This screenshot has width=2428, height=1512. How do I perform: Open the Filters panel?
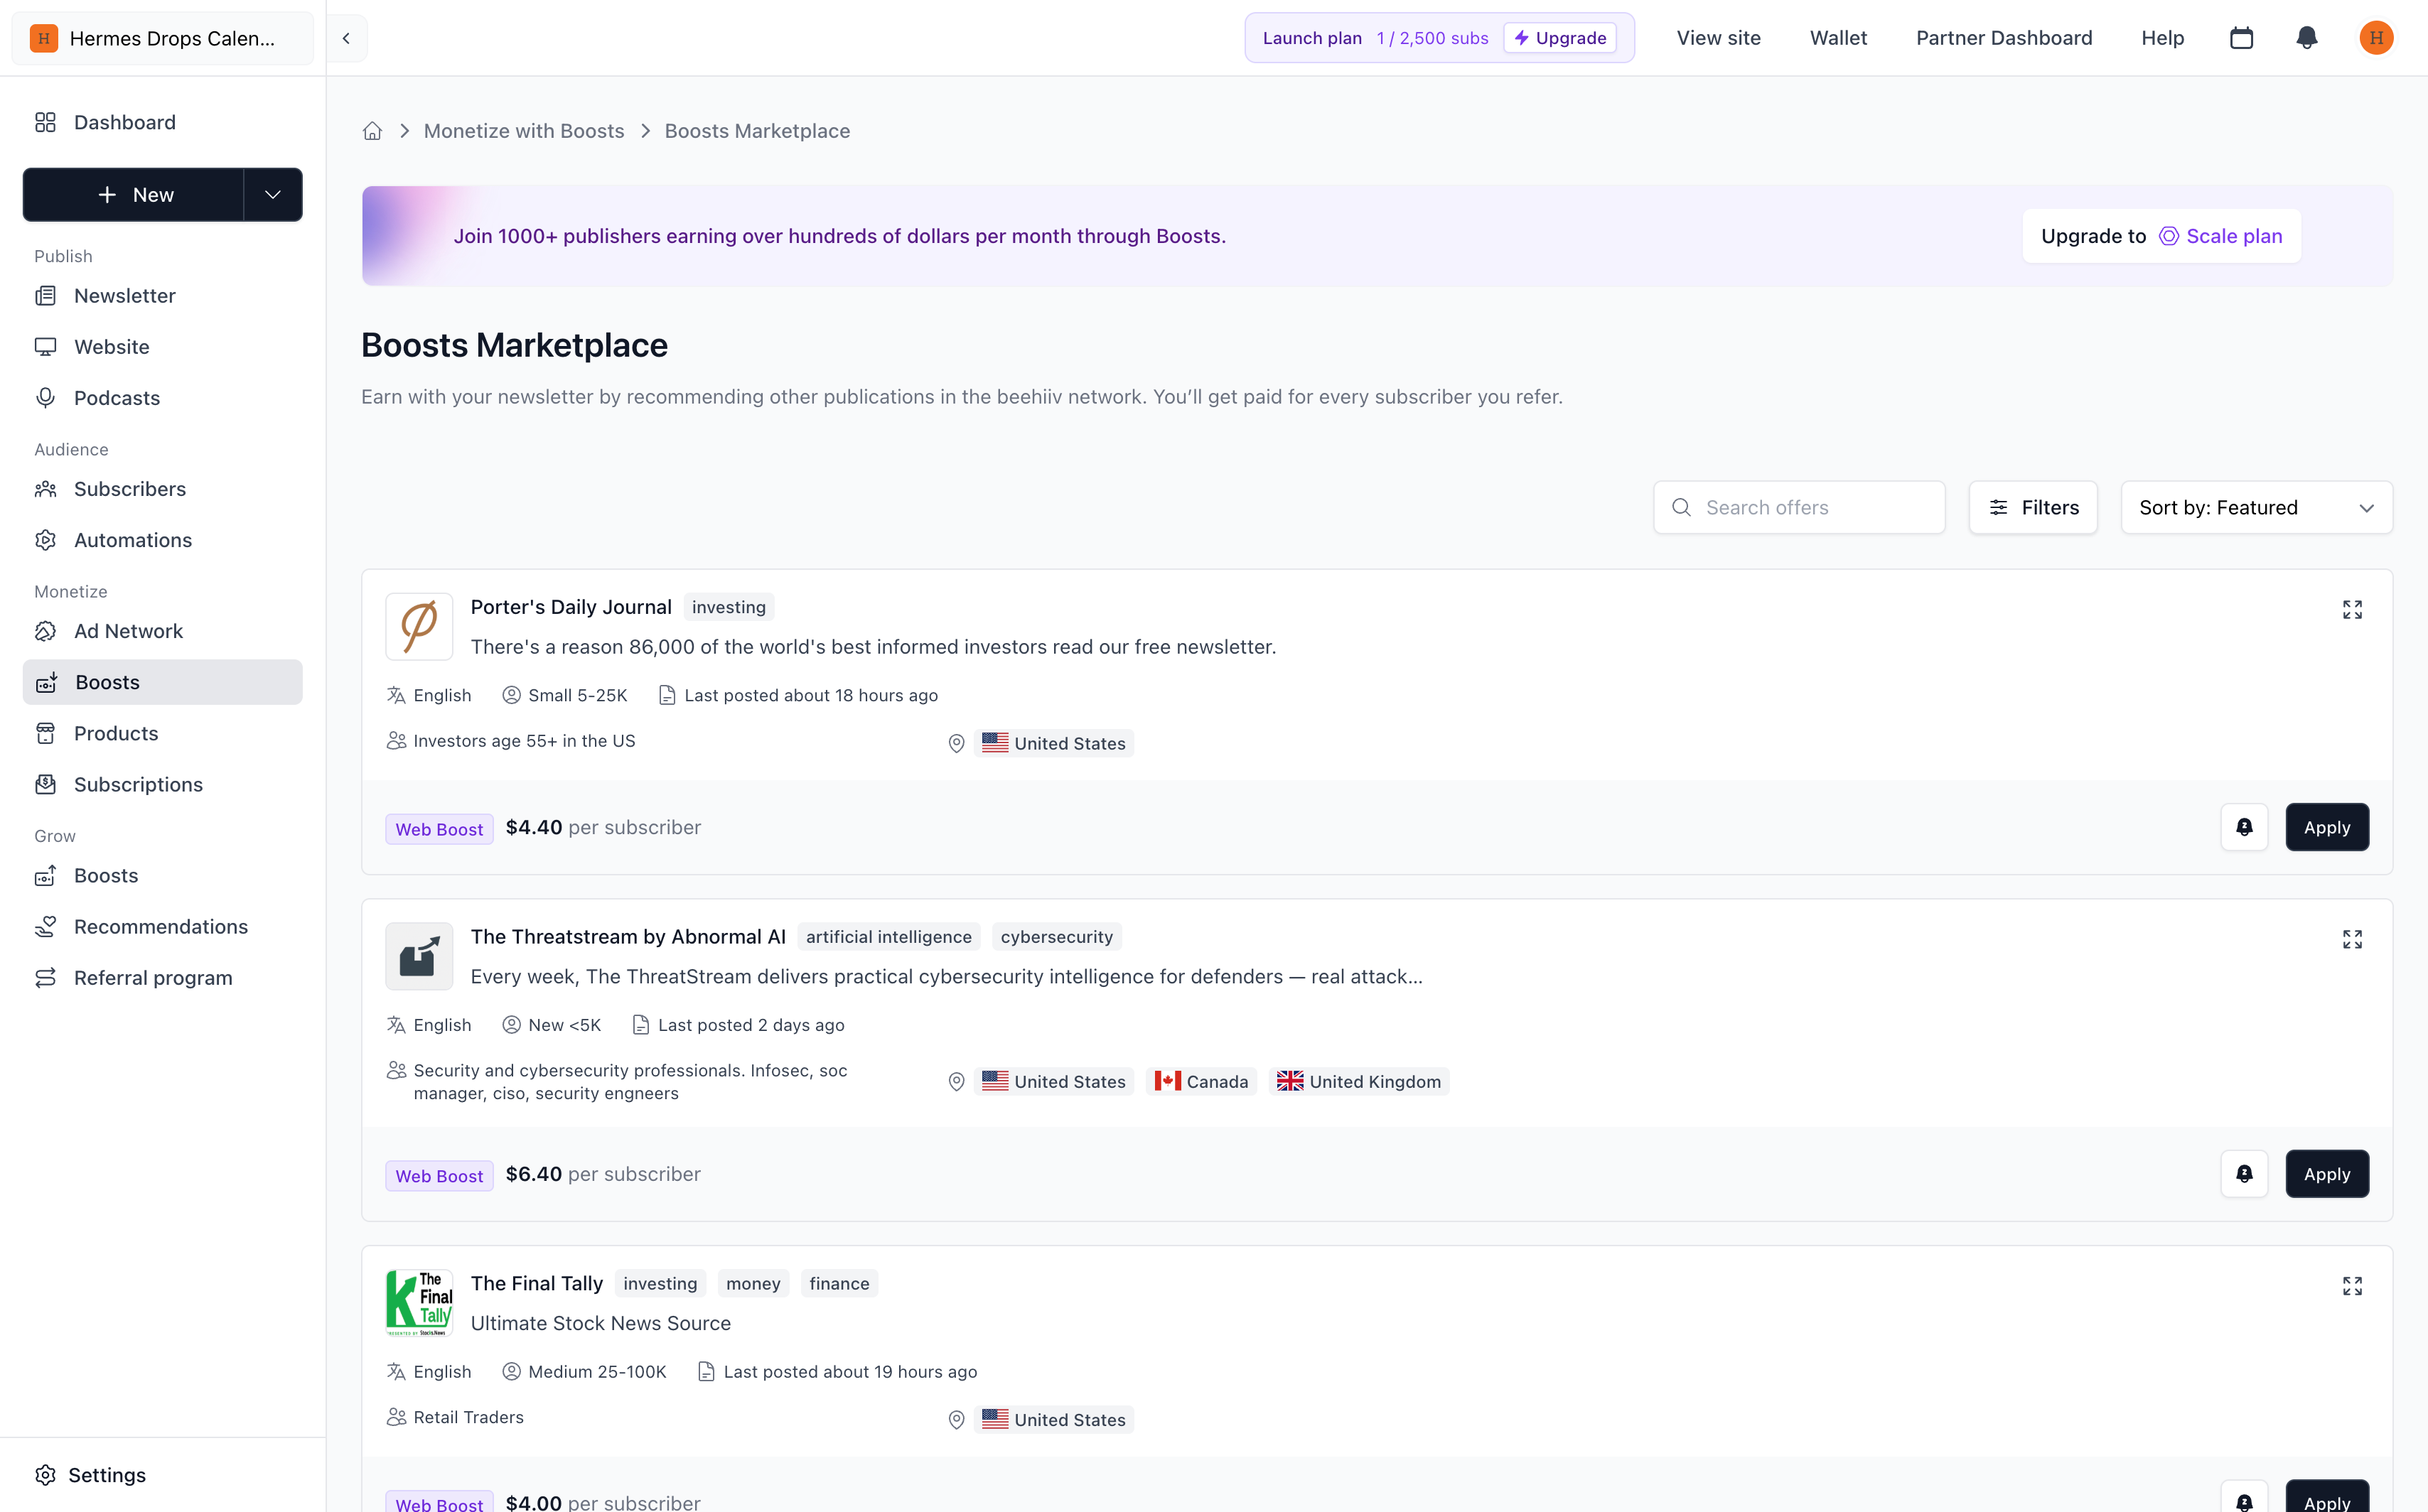point(2033,508)
